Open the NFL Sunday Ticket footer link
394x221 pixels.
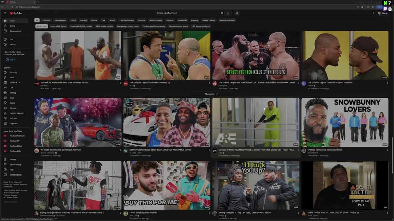(10, 197)
